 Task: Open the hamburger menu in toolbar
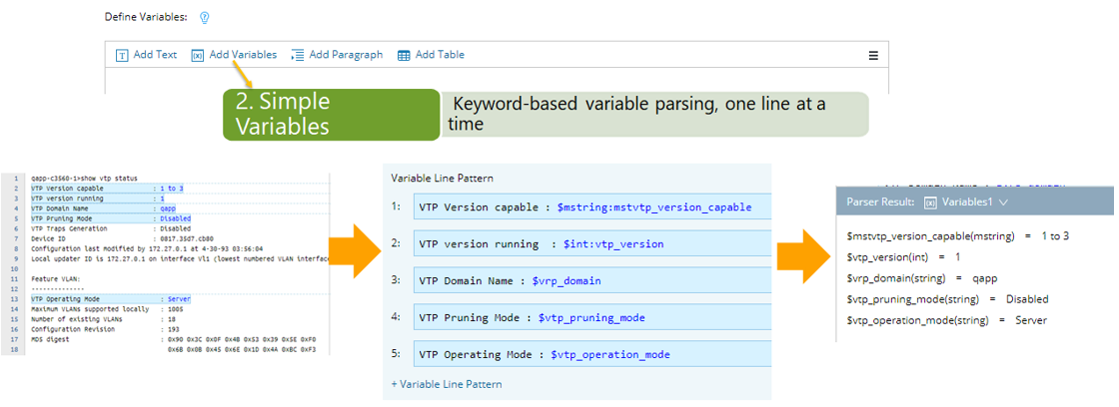pos(873,56)
